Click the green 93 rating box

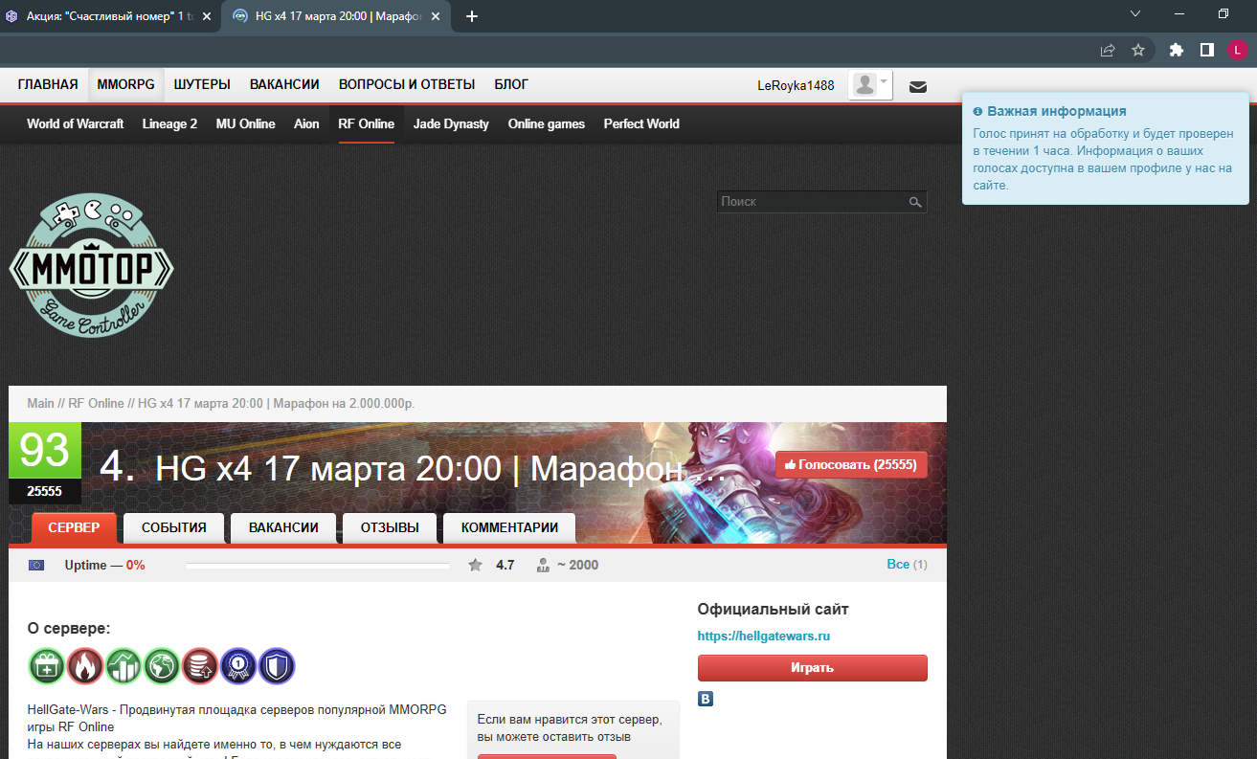(45, 450)
